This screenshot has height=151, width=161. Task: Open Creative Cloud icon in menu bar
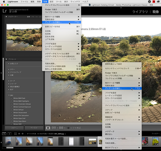[158, 2]
